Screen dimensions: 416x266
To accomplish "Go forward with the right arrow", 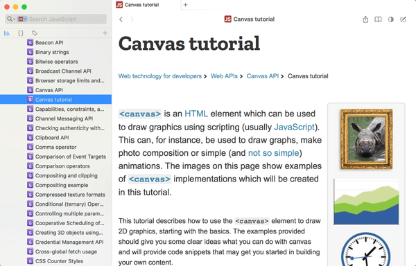I will click(x=132, y=19).
